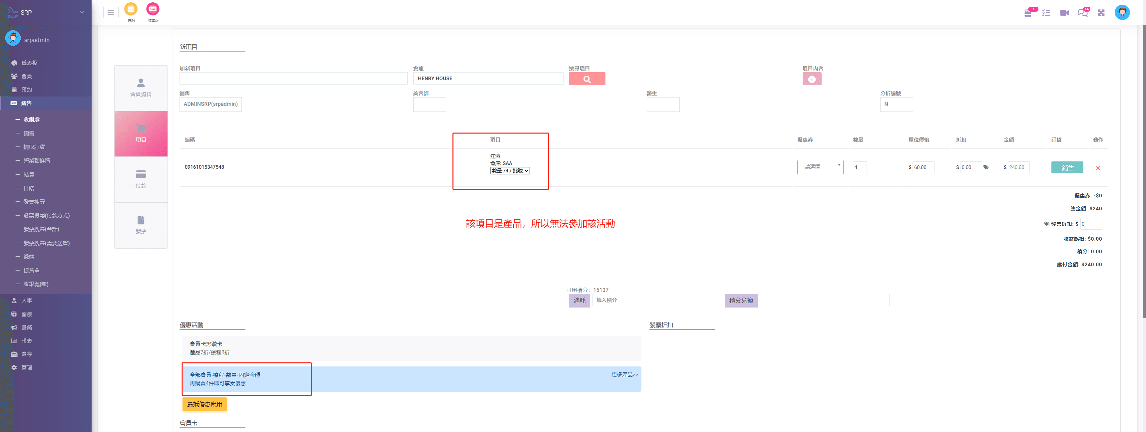Switch to the 付款 payment step tab
This screenshot has width=1146, height=432.
[141, 179]
